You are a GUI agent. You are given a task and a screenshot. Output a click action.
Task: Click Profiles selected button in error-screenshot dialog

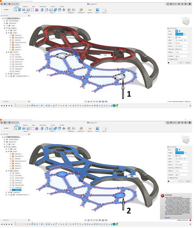click(x=180, y=153)
